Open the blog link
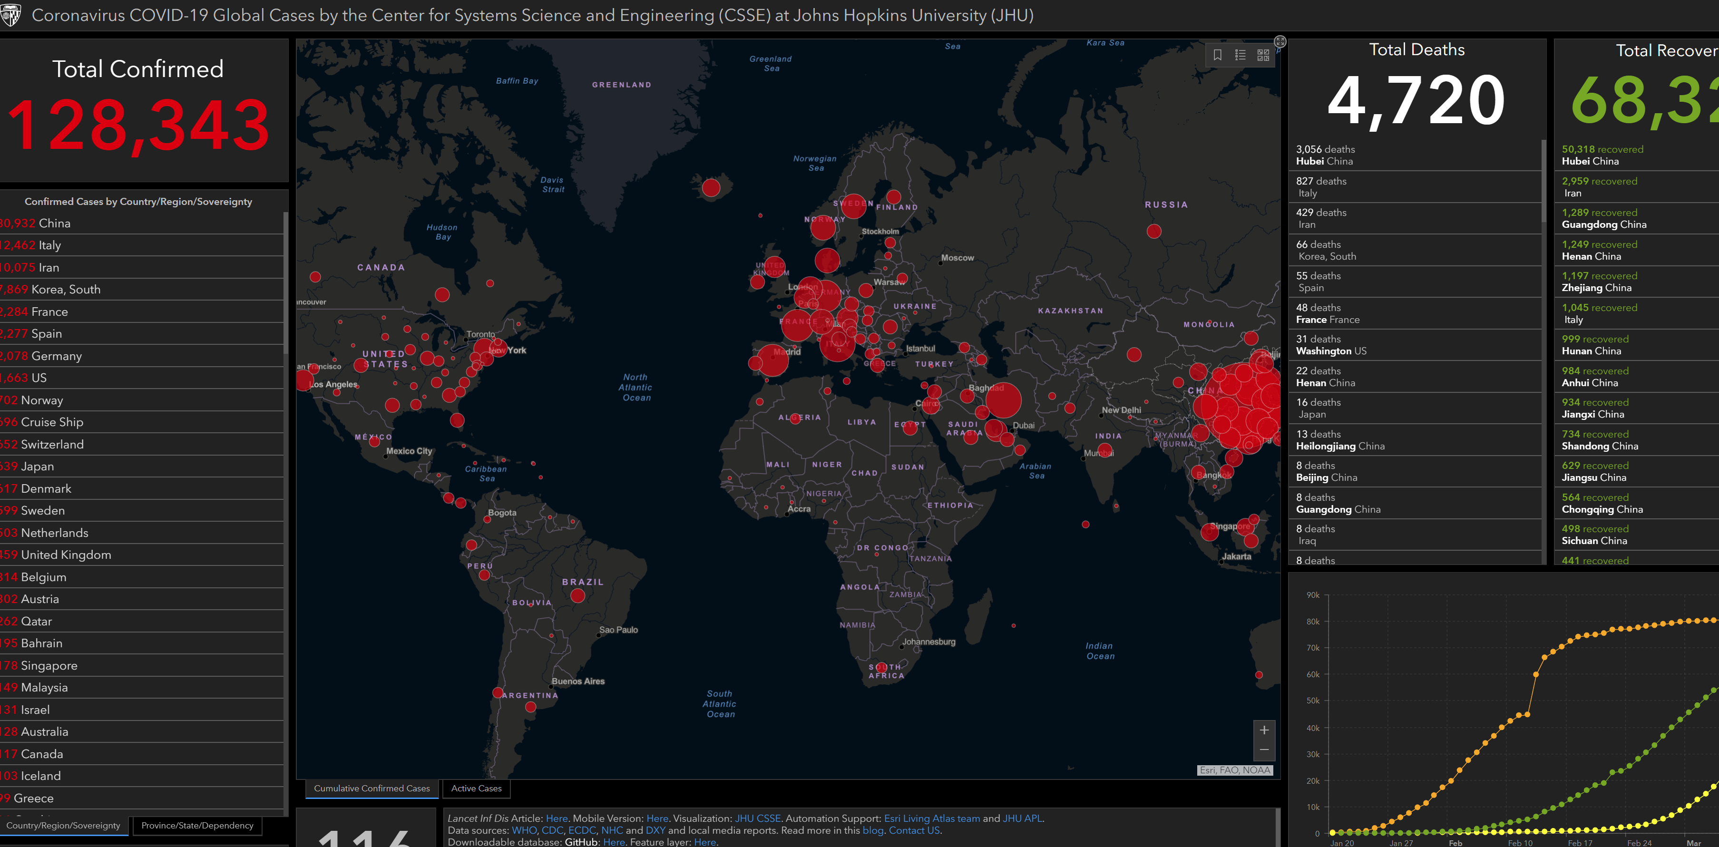 [x=872, y=830]
